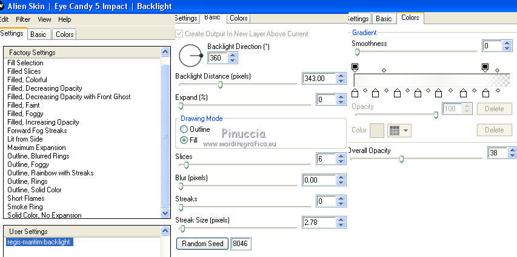Select the Outline drawing mode
The image size is (517, 257).
pyautogui.click(x=195, y=129)
